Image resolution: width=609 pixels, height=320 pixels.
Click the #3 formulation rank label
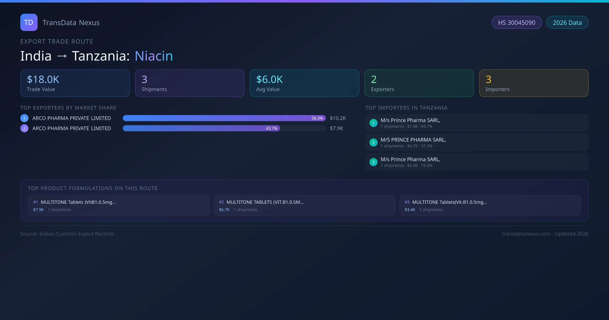coord(407,202)
